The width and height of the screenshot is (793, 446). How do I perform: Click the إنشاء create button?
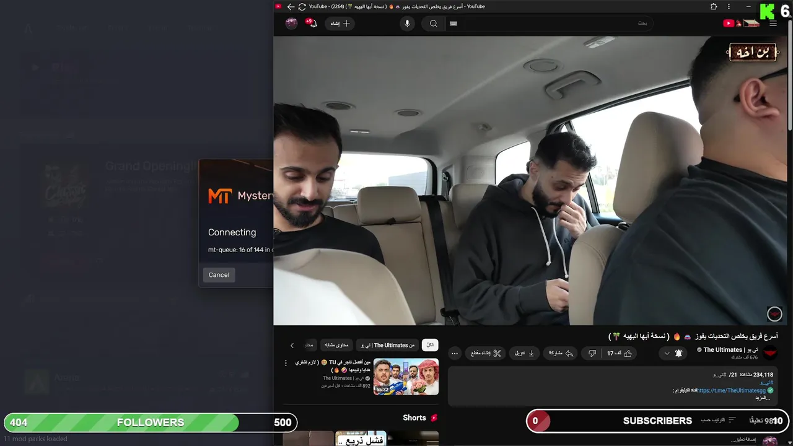click(x=340, y=24)
